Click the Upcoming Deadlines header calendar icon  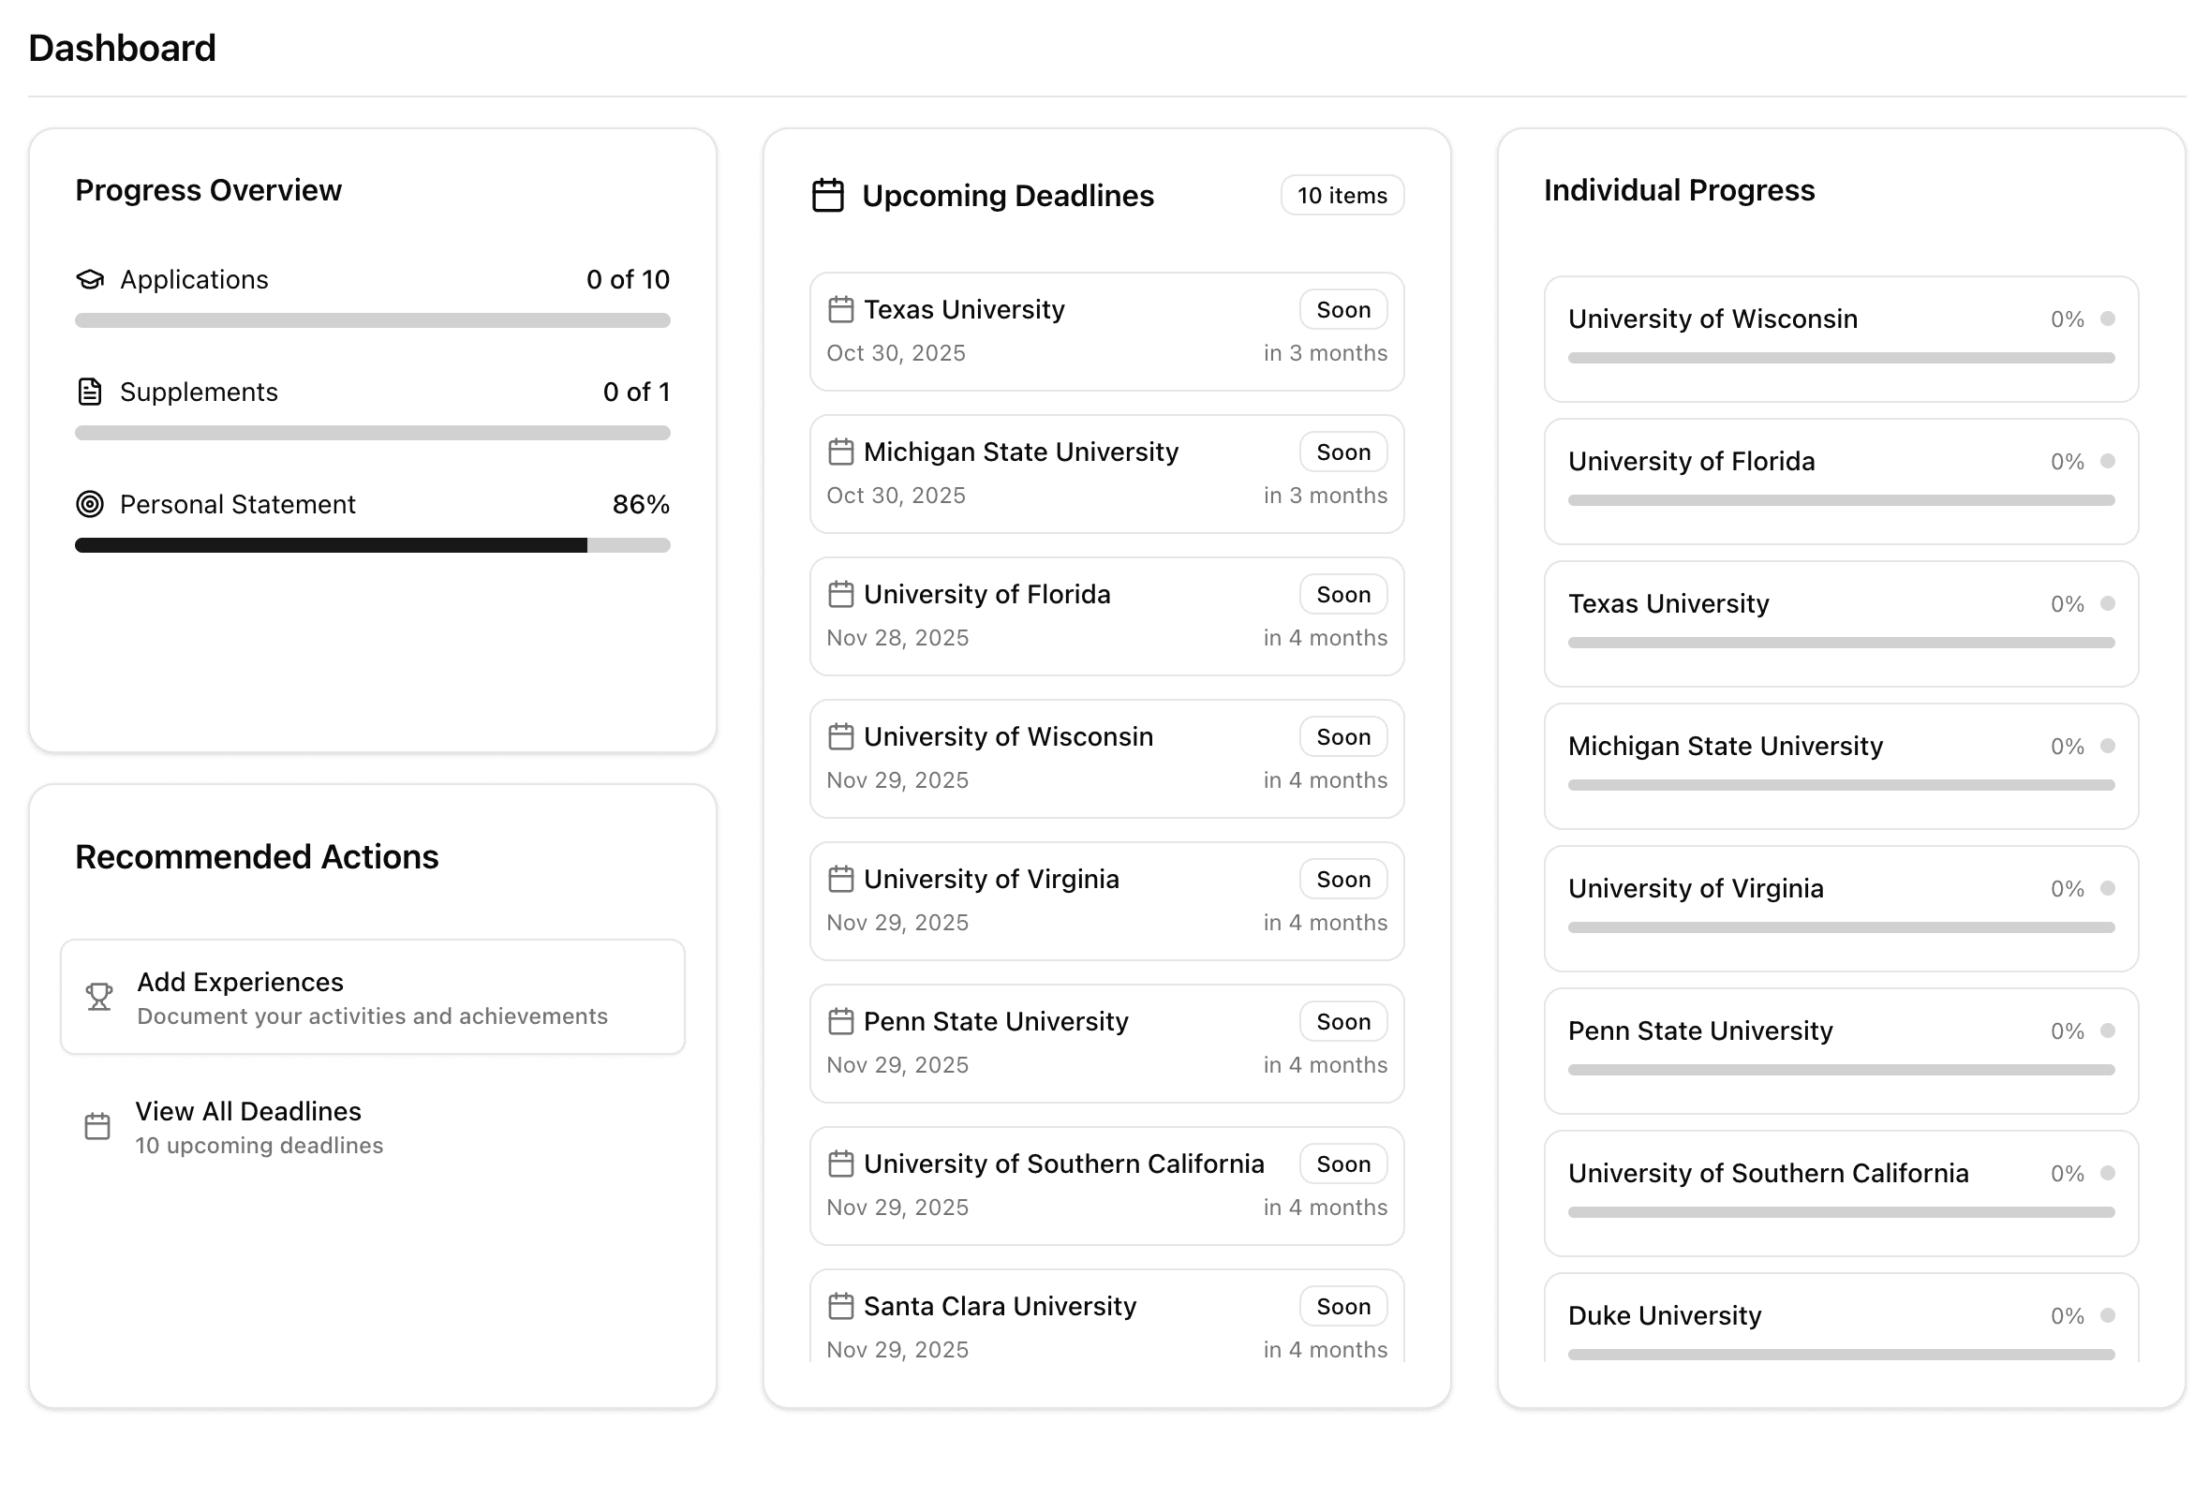(827, 196)
